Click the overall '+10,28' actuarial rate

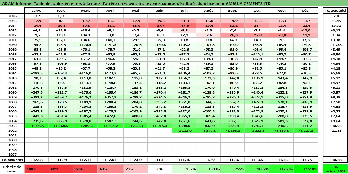coord(335,160)
